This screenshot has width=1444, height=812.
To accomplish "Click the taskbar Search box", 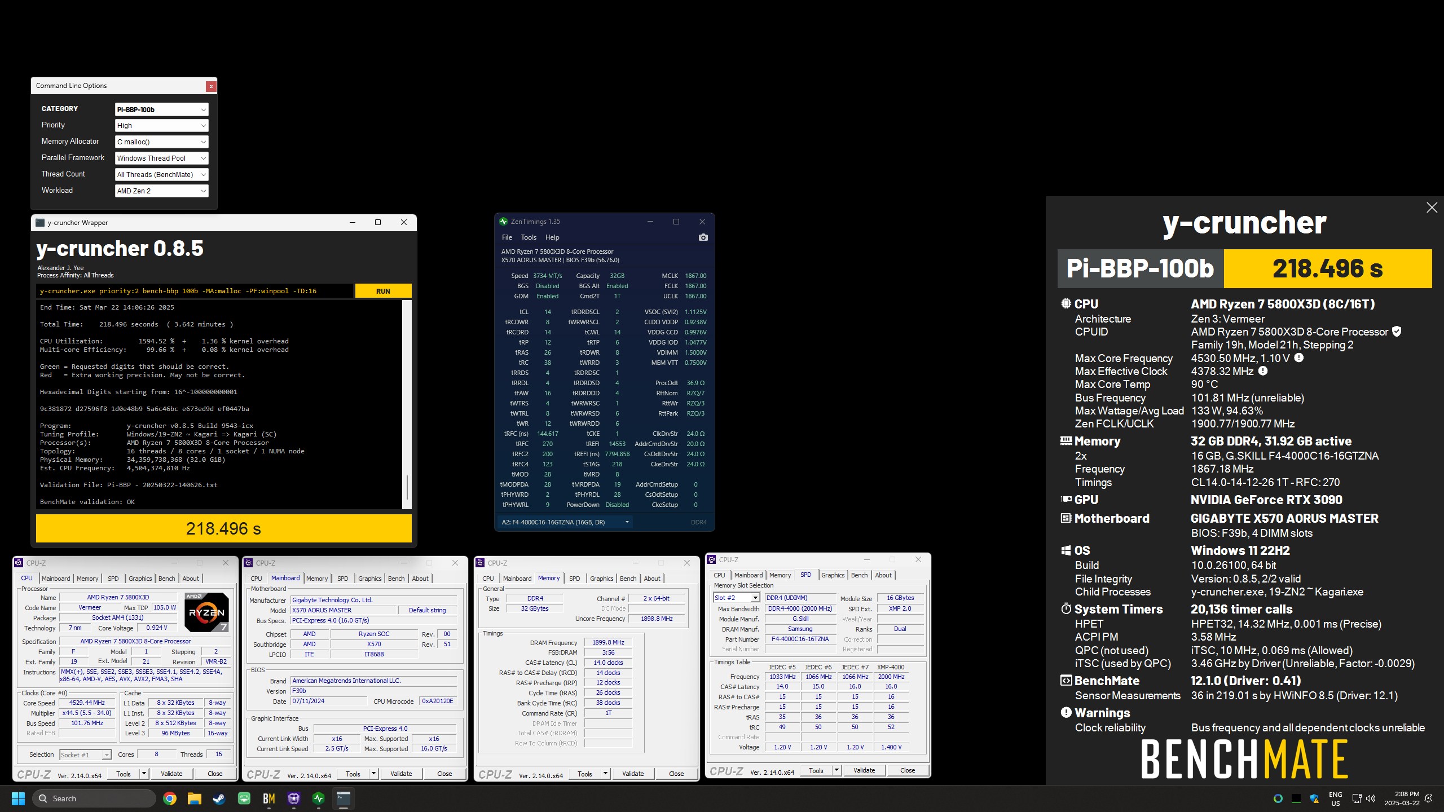I will 94,798.
